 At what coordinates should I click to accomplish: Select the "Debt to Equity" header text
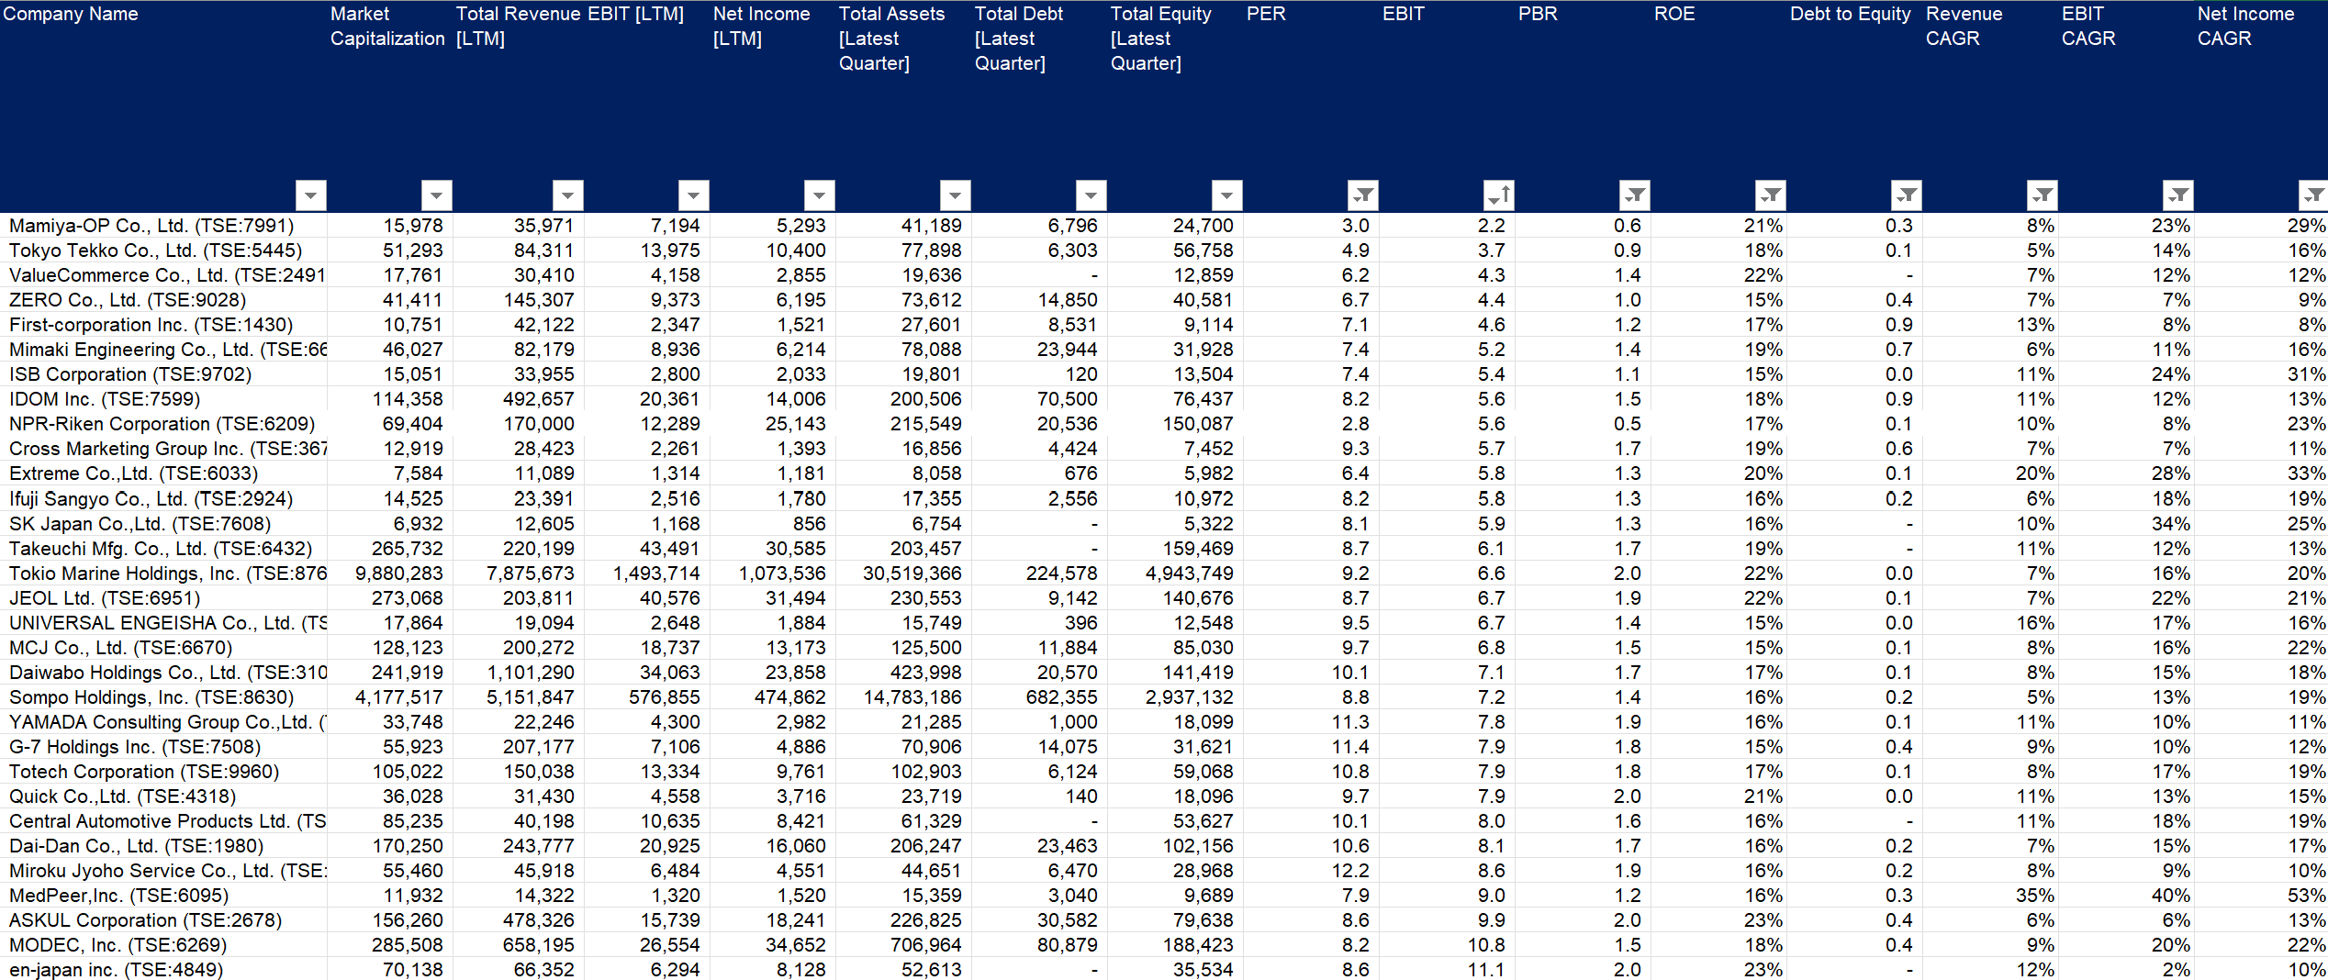pyautogui.click(x=1851, y=14)
